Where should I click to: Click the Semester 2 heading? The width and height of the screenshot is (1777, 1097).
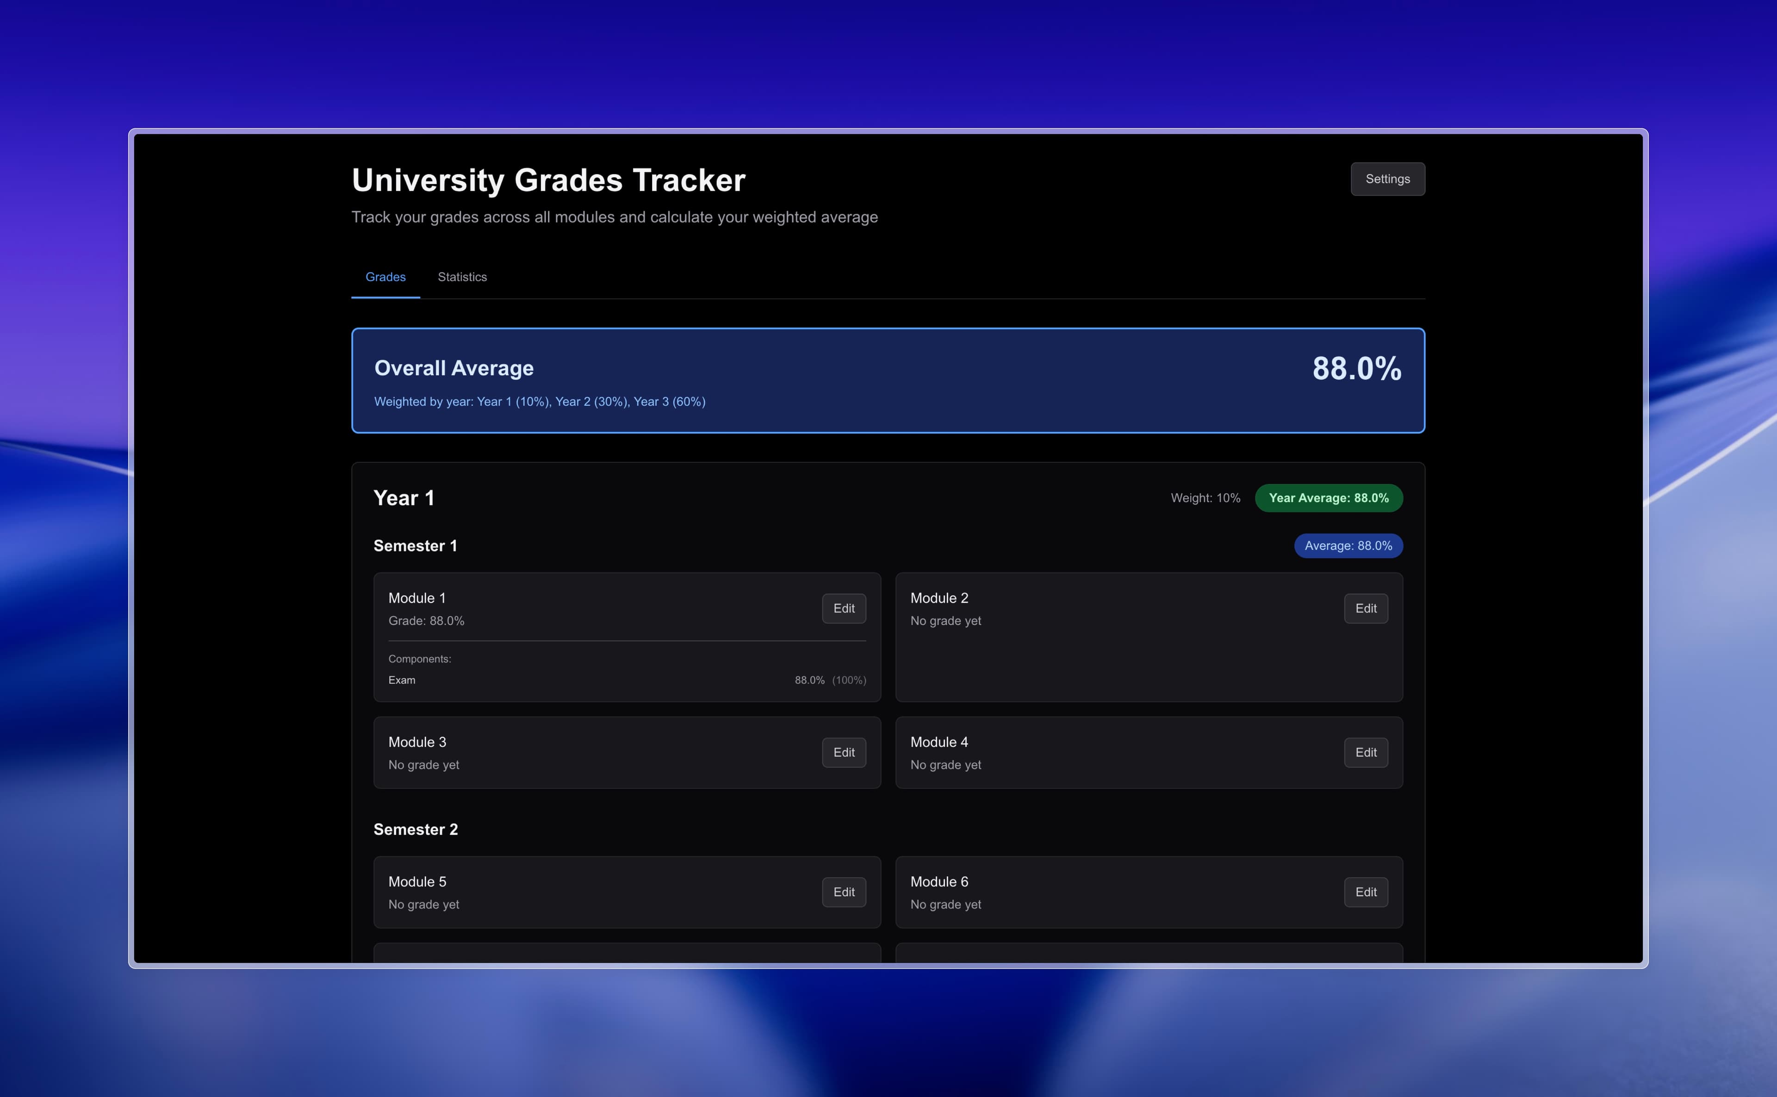tap(415, 829)
